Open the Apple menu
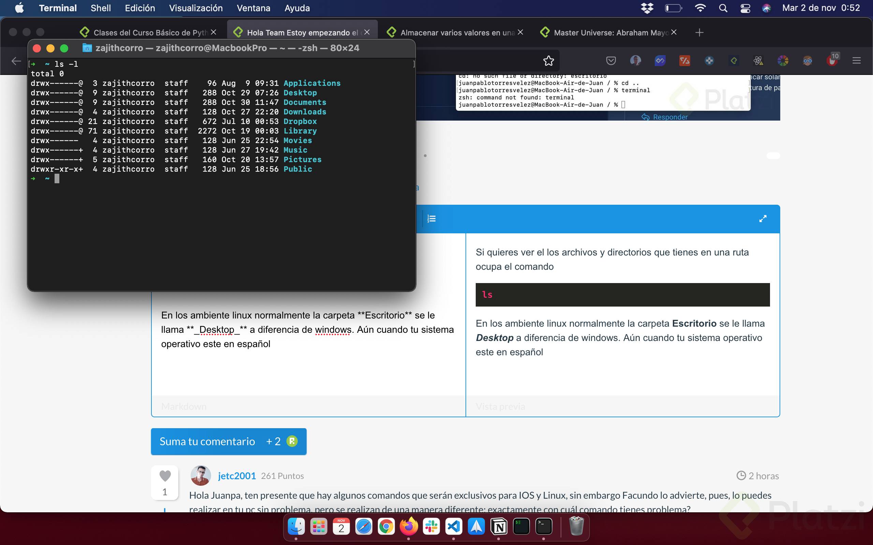Screen dimensions: 873x545 tap(19, 8)
